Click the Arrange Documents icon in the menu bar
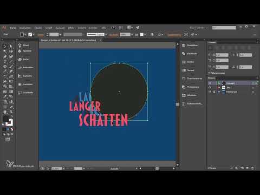260x195 pixels. coord(129,28)
